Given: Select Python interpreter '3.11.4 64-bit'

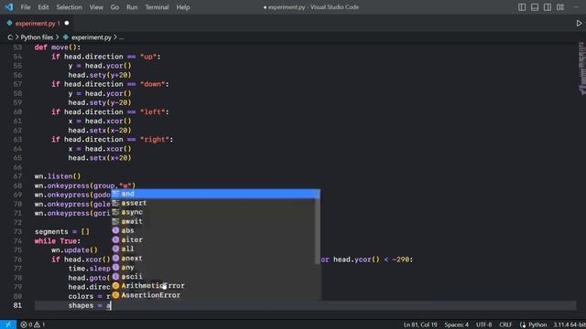Looking at the screenshot, I should point(570,324).
